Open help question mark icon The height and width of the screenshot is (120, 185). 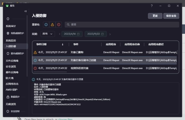(x=152, y=6)
